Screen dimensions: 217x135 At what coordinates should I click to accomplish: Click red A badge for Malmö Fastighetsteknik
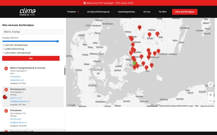click(6, 68)
